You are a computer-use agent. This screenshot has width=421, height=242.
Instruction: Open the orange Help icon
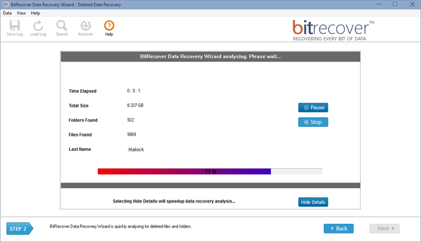(x=109, y=28)
